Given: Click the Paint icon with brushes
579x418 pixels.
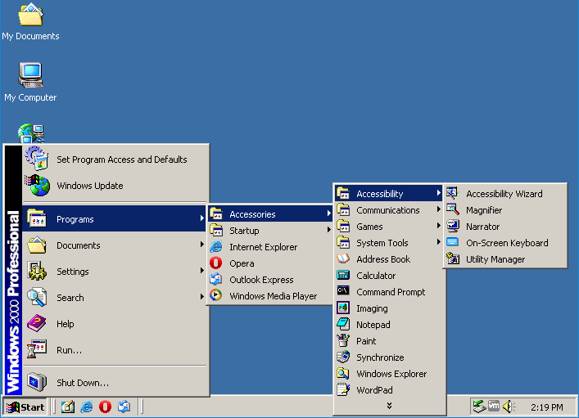Looking at the screenshot, I should 343,340.
